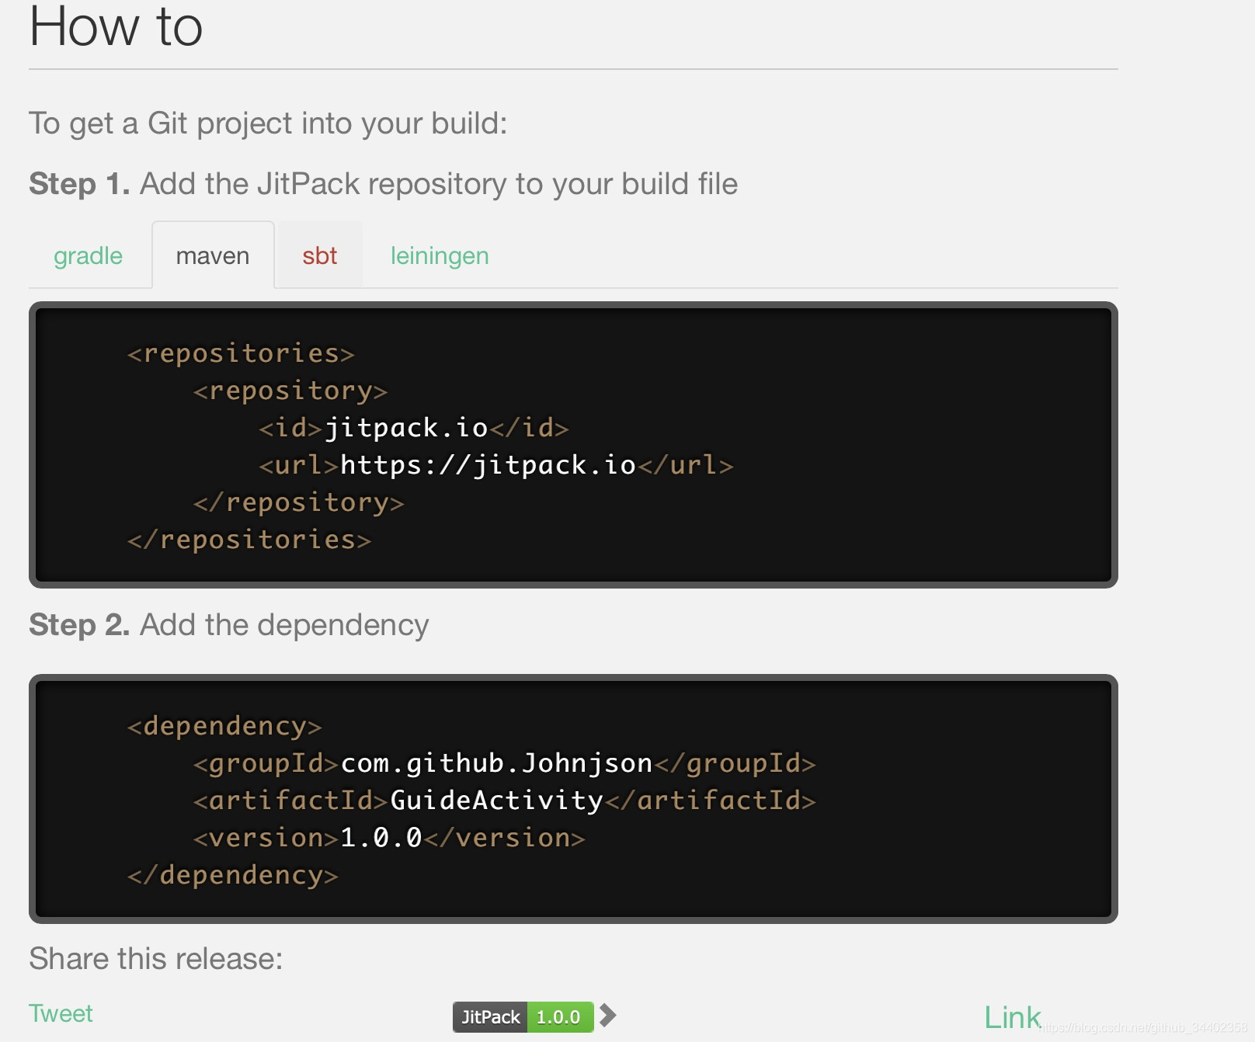Click the Step 1. label
This screenshot has height=1042, width=1255.
tap(79, 184)
